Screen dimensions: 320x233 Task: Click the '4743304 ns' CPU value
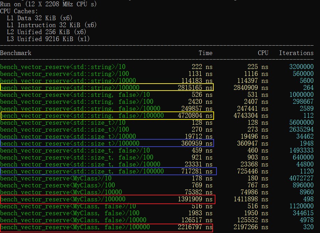click(x=251, y=116)
